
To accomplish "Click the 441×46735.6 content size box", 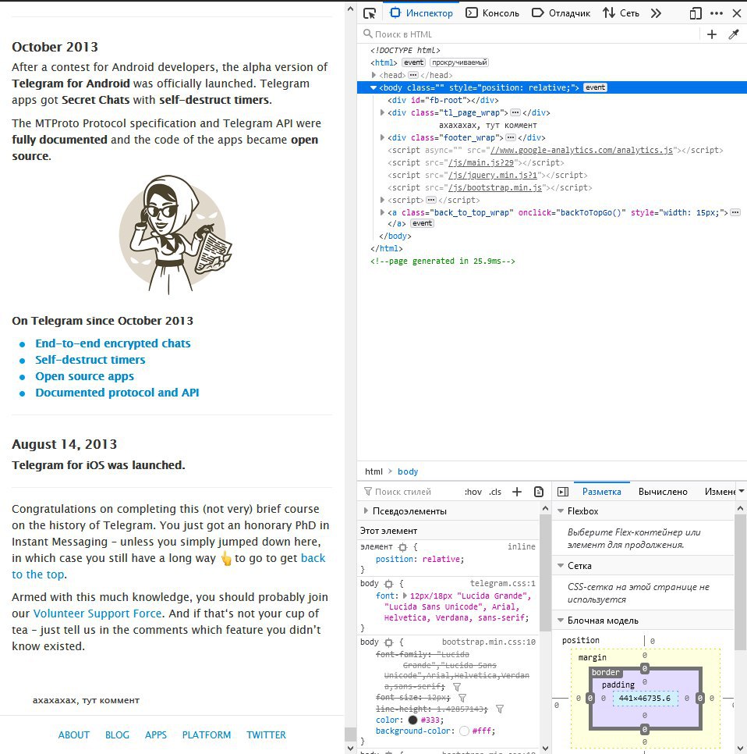I will (645, 699).
